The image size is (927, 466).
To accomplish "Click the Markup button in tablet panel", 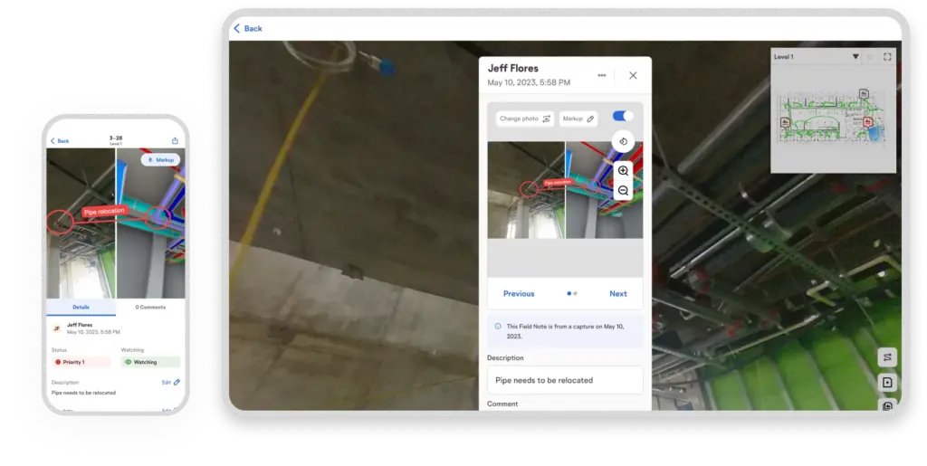I will (x=578, y=119).
